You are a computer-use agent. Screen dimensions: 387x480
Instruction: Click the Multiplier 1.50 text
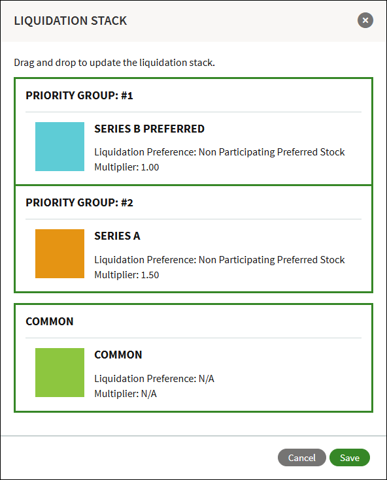pyautogui.click(x=127, y=275)
